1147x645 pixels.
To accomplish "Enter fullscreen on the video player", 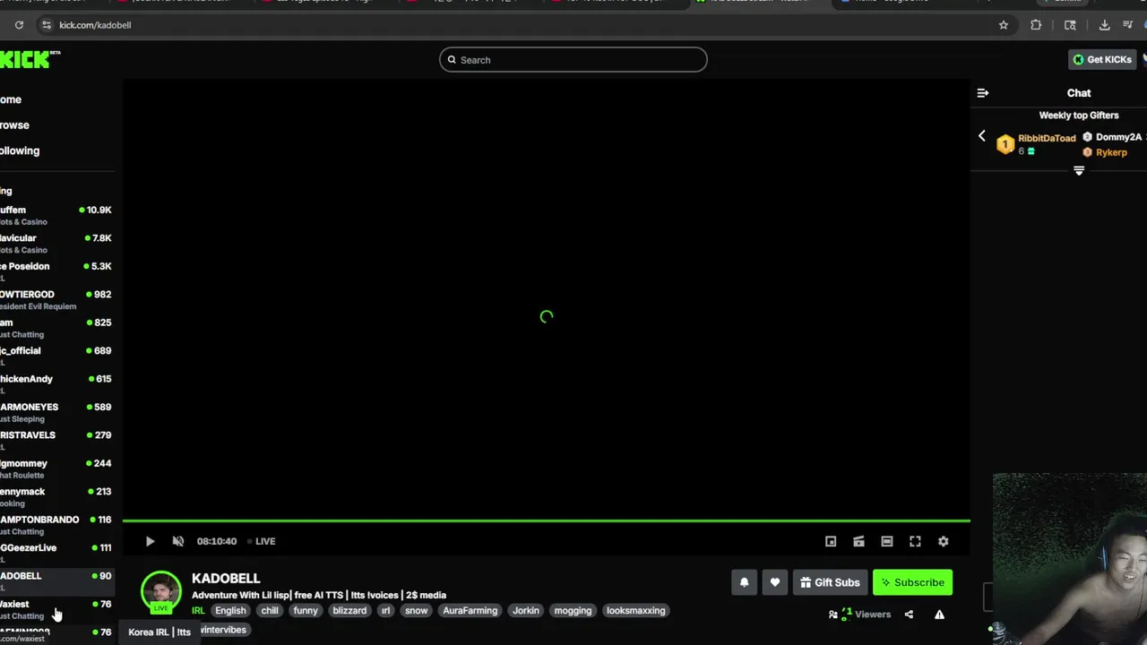I will coord(915,541).
